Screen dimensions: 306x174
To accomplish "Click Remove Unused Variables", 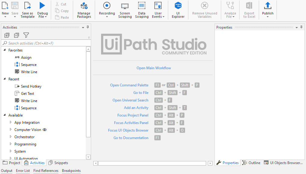I will pyautogui.click(x=205, y=10).
